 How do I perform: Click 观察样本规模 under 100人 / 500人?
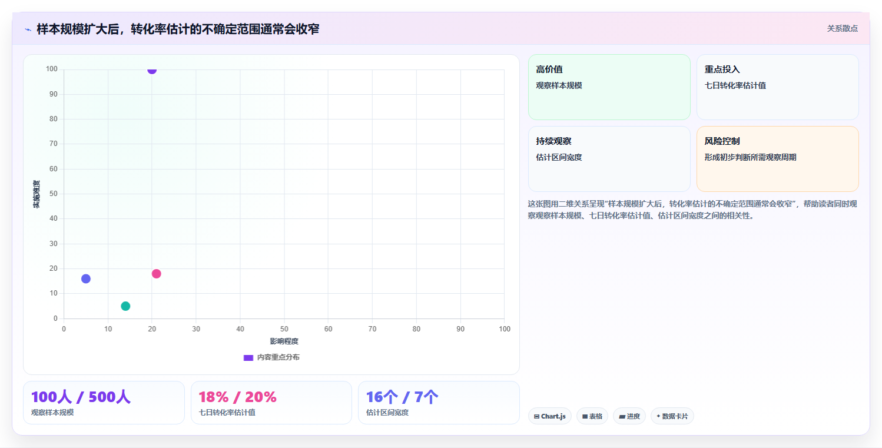[52, 413]
